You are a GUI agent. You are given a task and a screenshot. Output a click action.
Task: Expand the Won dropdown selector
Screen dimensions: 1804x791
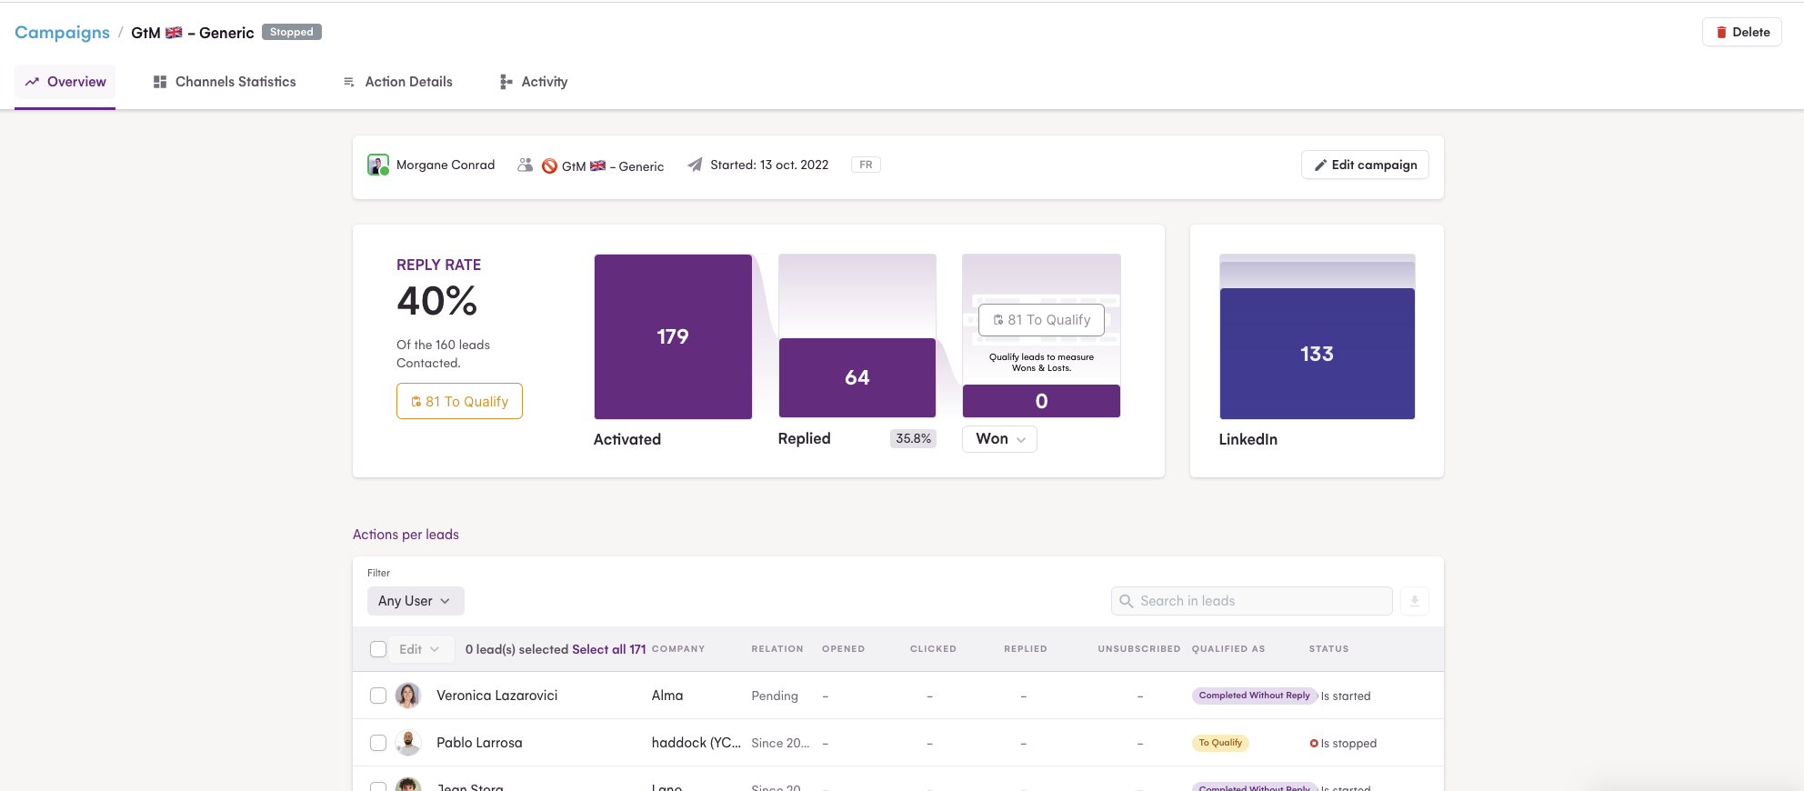(999, 439)
